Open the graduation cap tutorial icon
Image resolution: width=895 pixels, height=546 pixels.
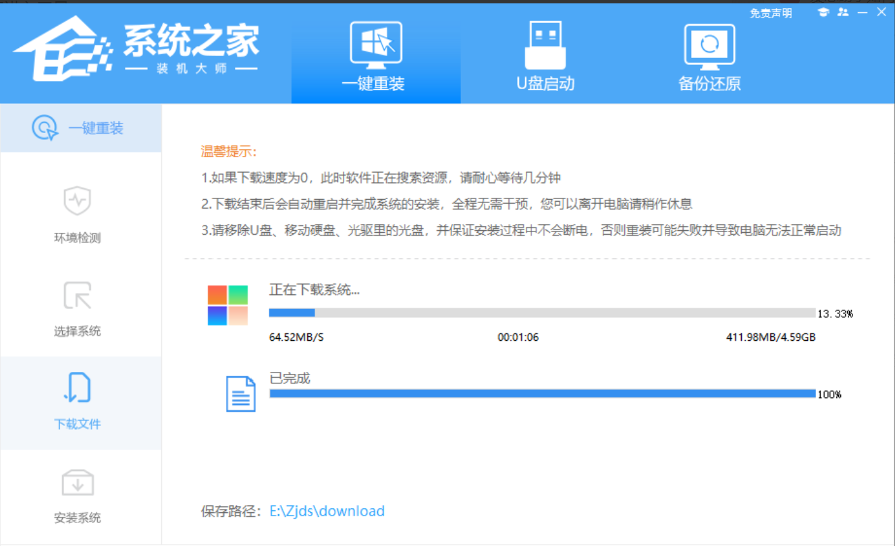coord(823,12)
